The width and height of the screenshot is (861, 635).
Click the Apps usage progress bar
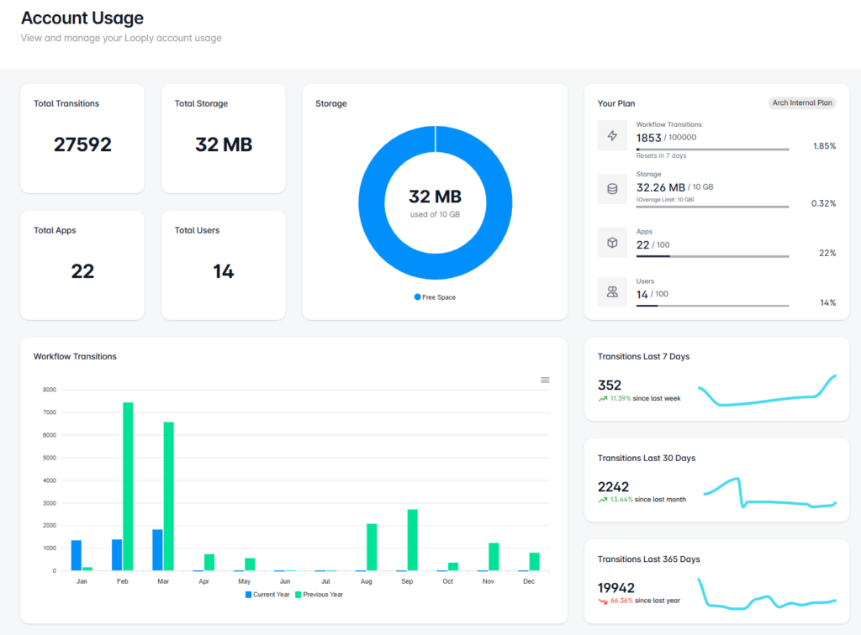coord(712,256)
